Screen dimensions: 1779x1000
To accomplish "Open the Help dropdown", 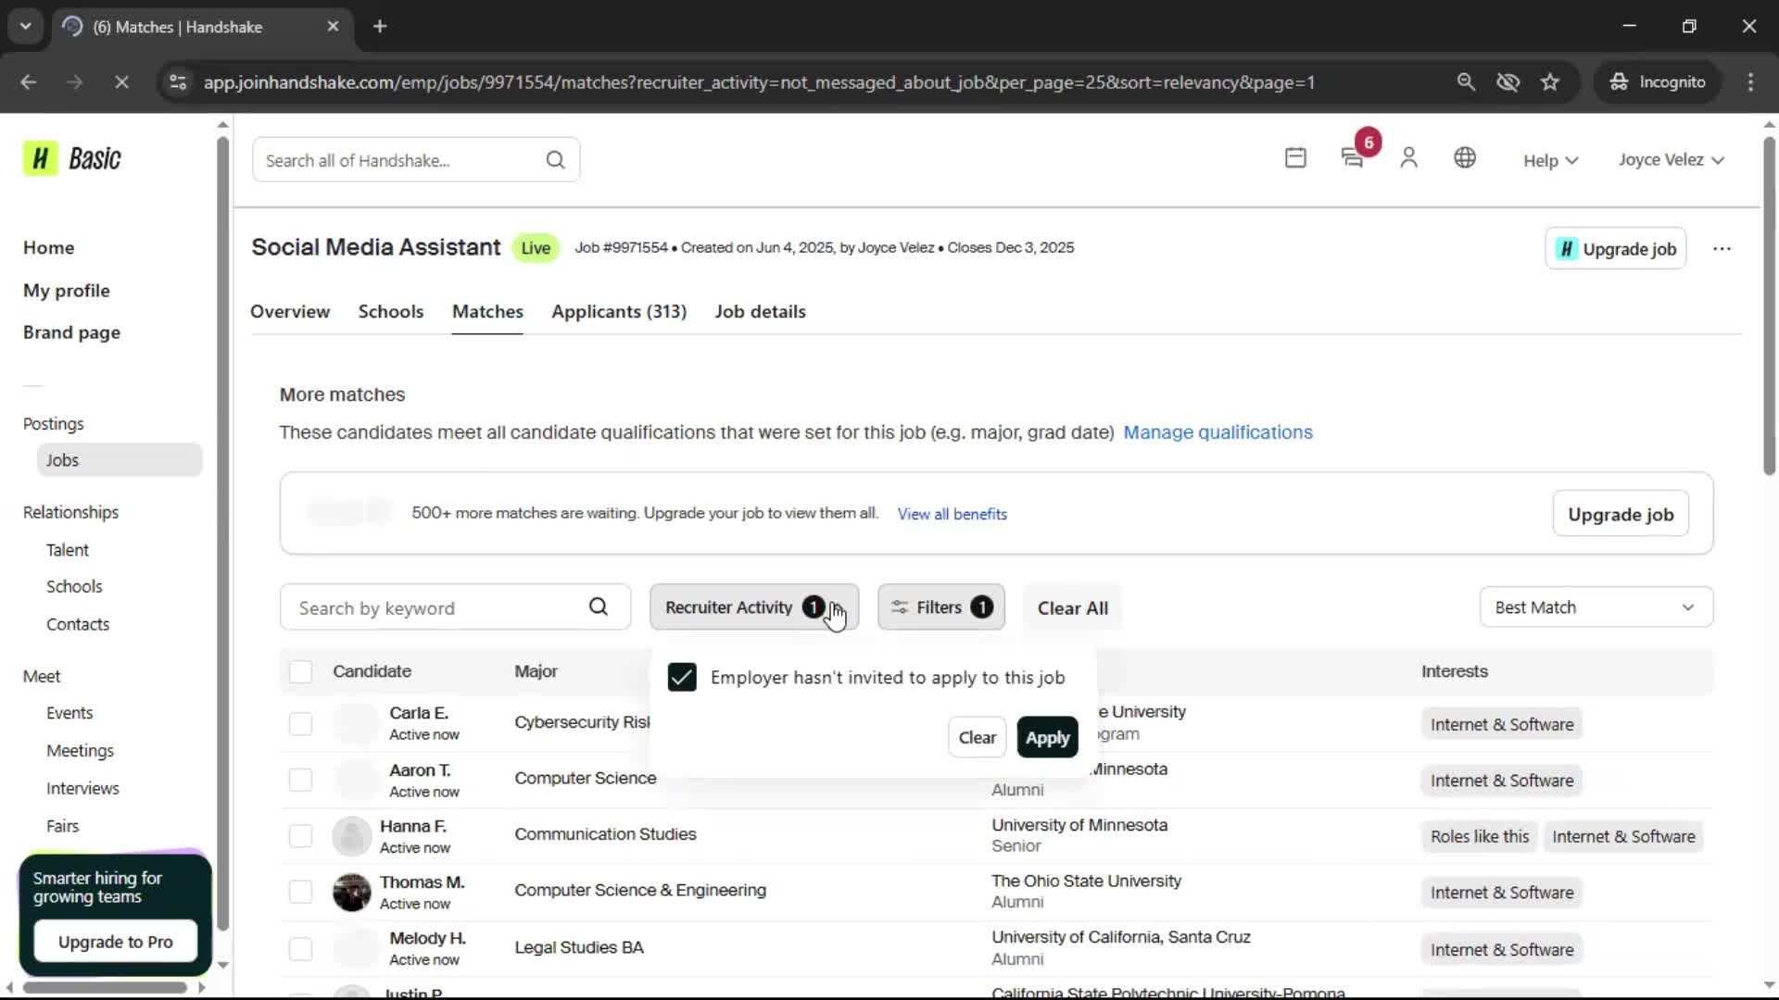I will (1550, 160).
